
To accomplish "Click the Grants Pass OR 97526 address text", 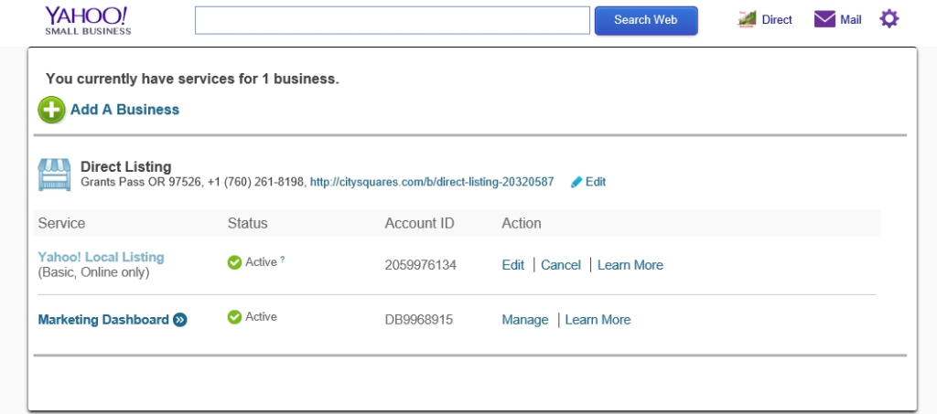I will click(x=141, y=182).
